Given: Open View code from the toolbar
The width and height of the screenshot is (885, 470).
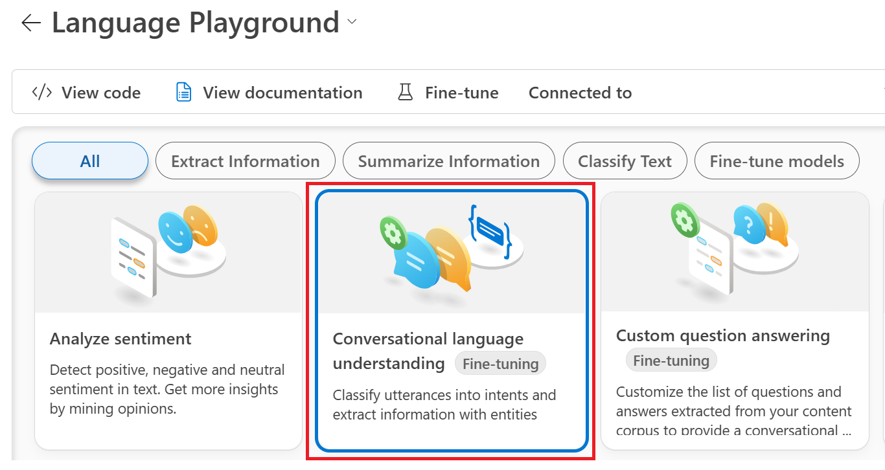Looking at the screenshot, I should tap(100, 93).
